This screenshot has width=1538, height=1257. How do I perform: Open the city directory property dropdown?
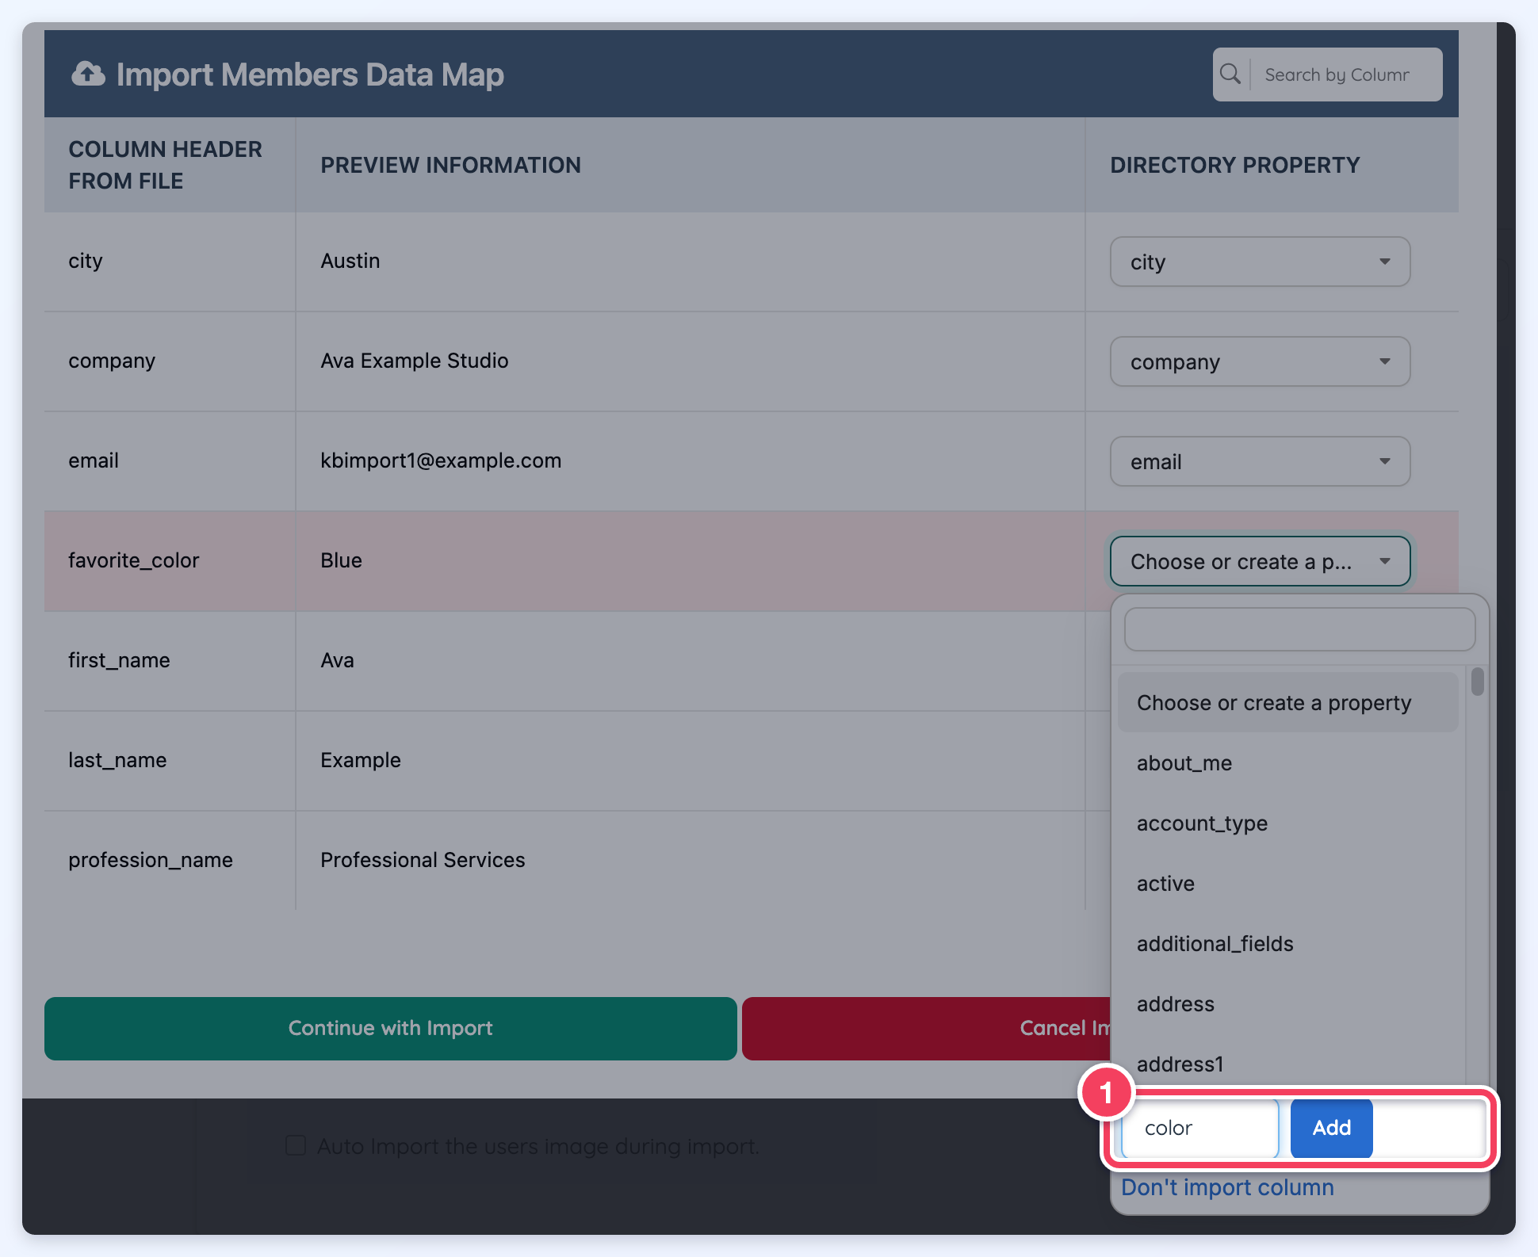1260,262
